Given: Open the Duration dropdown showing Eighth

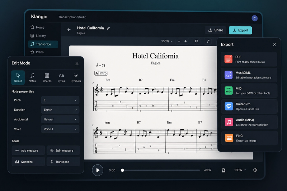Looking at the screenshot, I should coord(60,110).
